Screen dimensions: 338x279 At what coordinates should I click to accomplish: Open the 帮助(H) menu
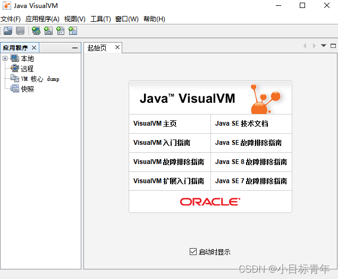[154, 19]
